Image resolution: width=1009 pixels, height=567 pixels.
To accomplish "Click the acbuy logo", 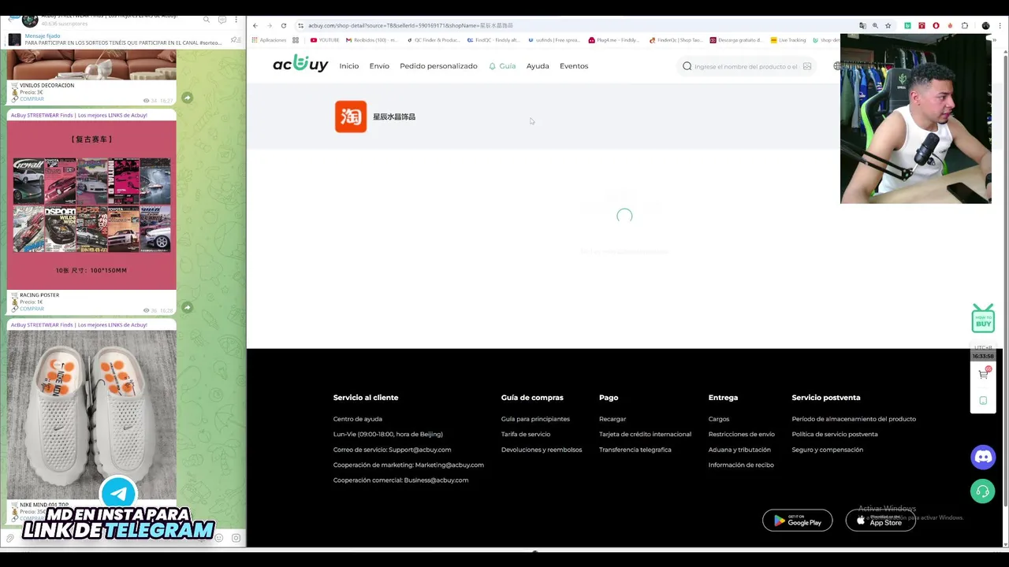I will [300, 64].
